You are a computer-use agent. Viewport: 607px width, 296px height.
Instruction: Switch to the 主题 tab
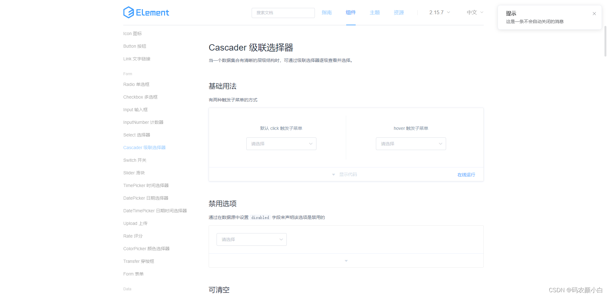[375, 12]
